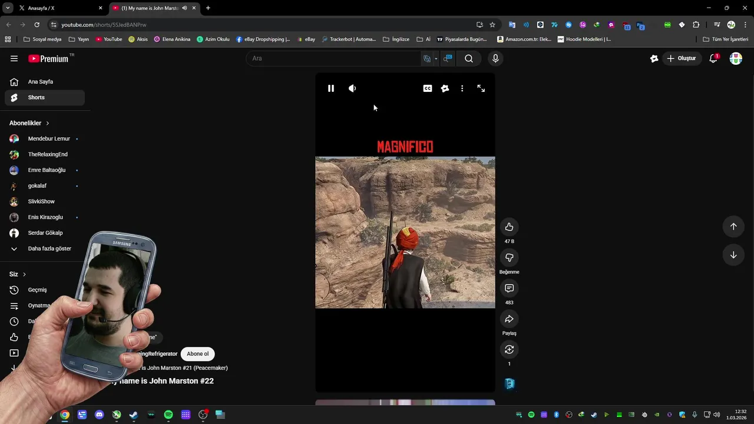
Task: Dislike the Short via Beğenme button
Action: (x=510, y=257)
